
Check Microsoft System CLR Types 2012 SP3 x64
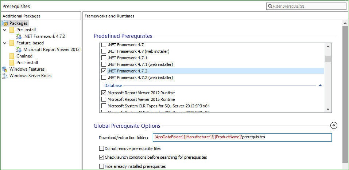(x=104, y=106)
